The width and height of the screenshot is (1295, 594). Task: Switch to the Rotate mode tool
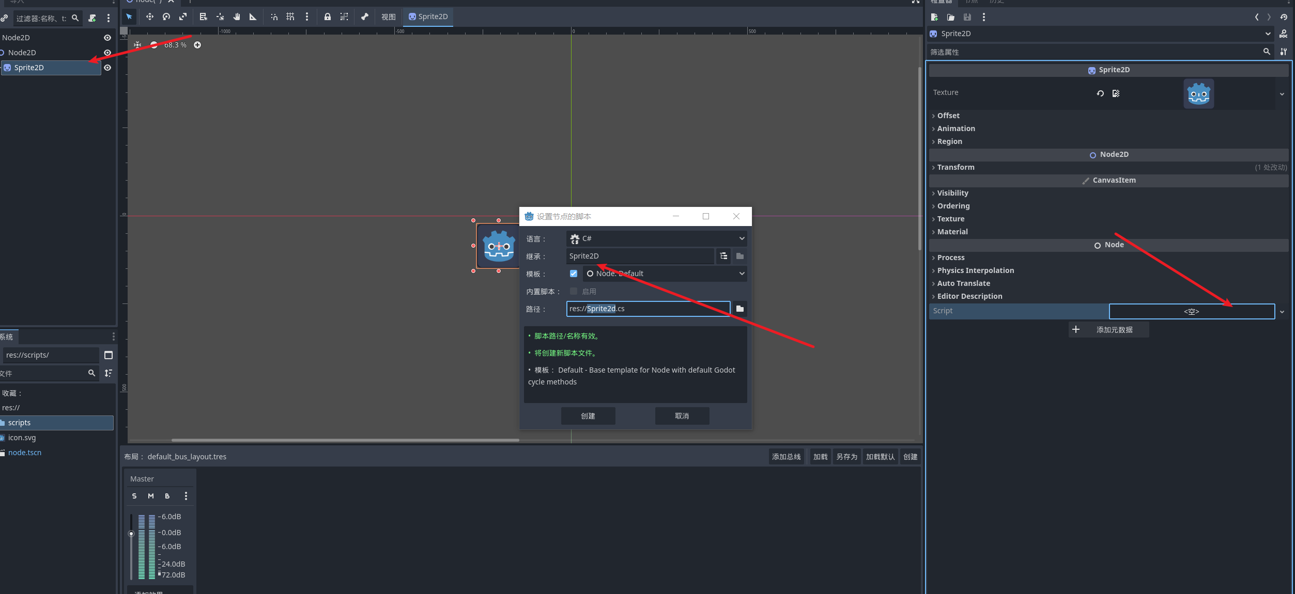tap(166, 17)
